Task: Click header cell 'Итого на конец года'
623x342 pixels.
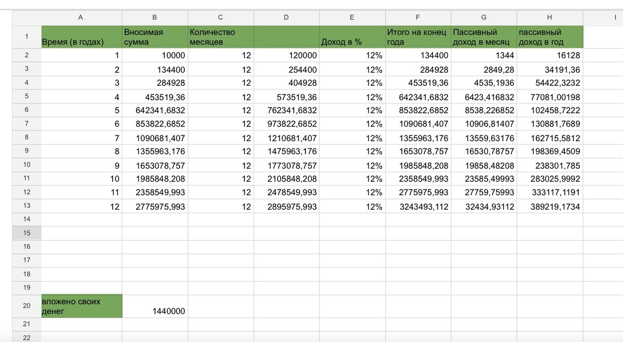Action: click(x=418, y=37)
